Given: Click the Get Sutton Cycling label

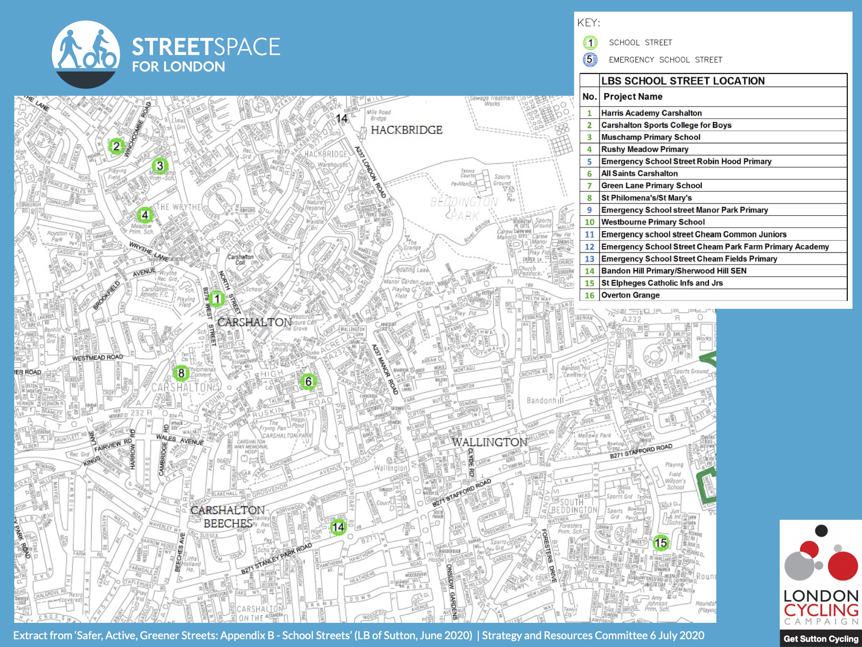Looking at the screenshot, I should pyautogui.click(x=821, y=639).
